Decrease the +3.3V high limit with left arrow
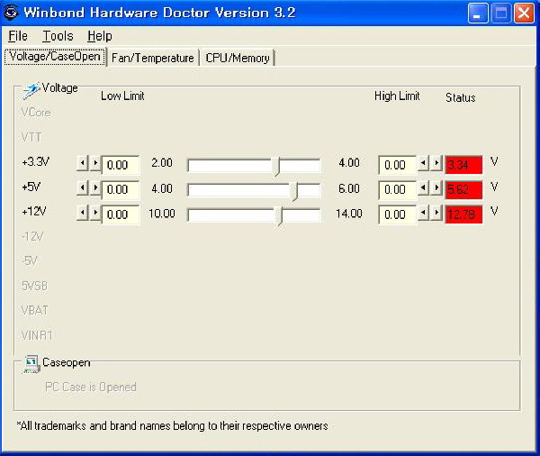Viewport: 540px width, 456px height. tap(423, 163)
